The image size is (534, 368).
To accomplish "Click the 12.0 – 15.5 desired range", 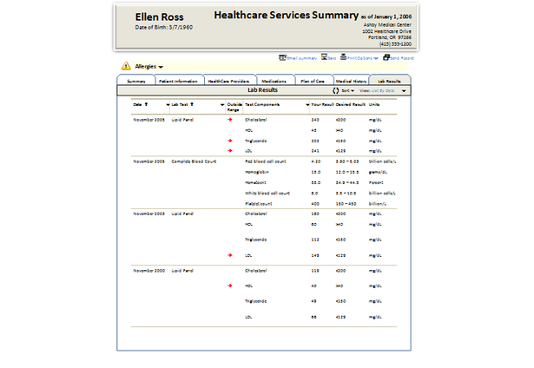I will 347,172.
